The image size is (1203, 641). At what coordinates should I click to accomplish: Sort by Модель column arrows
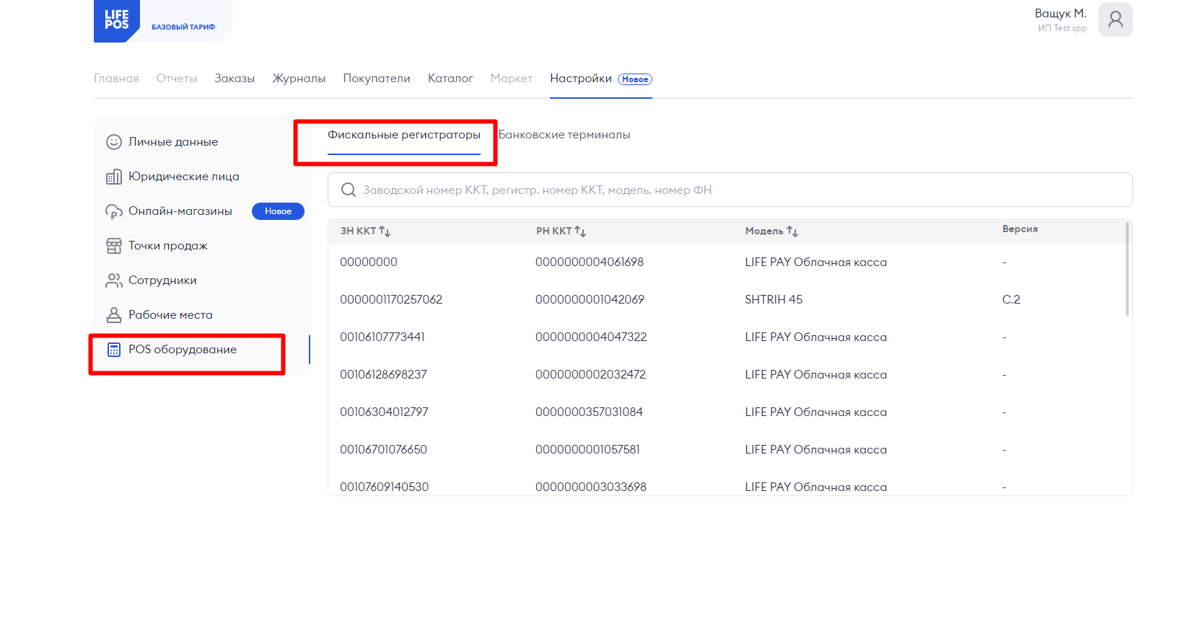pos(792,231)
